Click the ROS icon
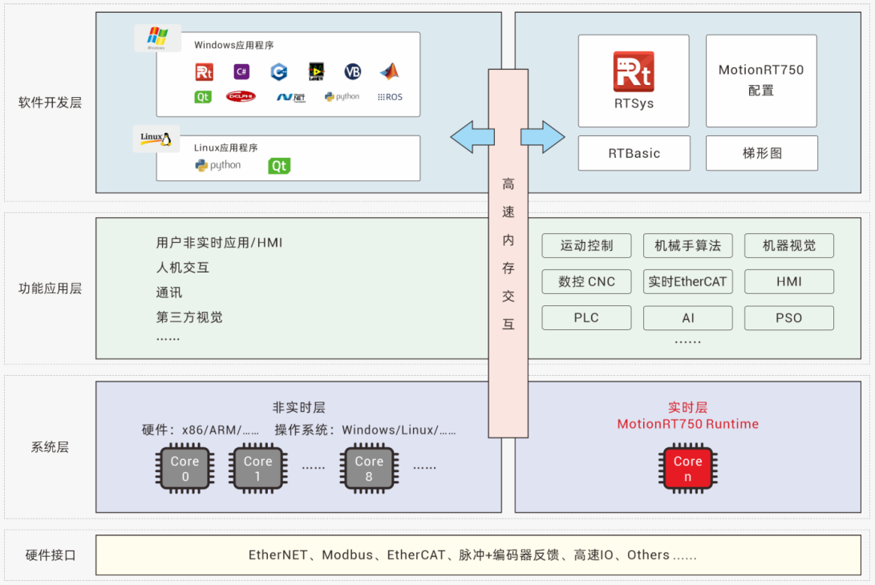 pos(391,97)
